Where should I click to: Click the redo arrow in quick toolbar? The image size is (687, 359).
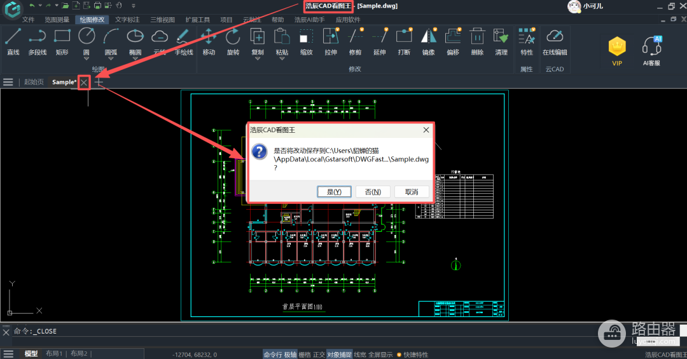[48, 6]
